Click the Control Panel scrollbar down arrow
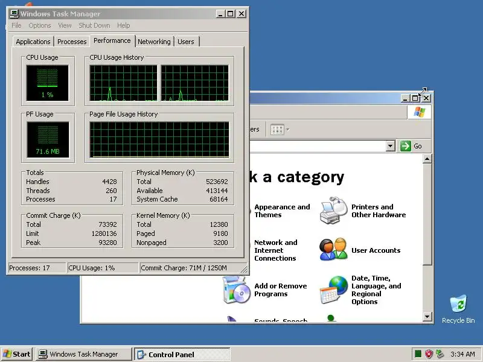 point(427,316)
